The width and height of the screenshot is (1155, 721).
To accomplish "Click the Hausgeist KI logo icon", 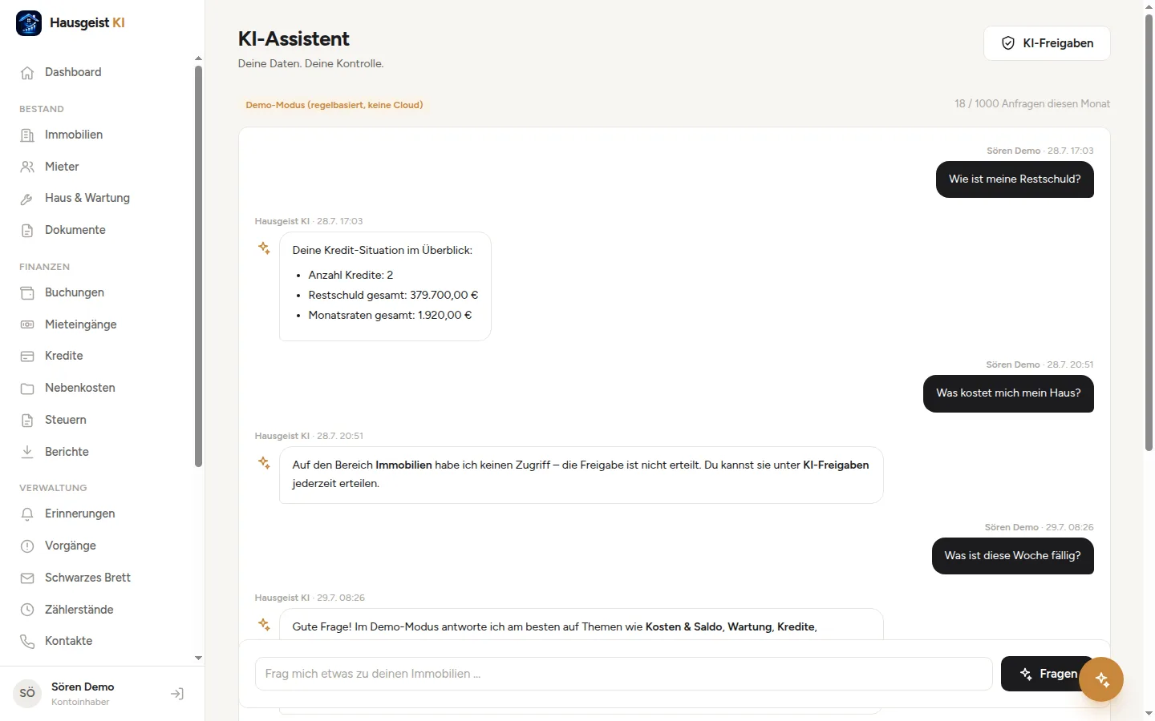I will pyautogui.click(x=29, y=23).
